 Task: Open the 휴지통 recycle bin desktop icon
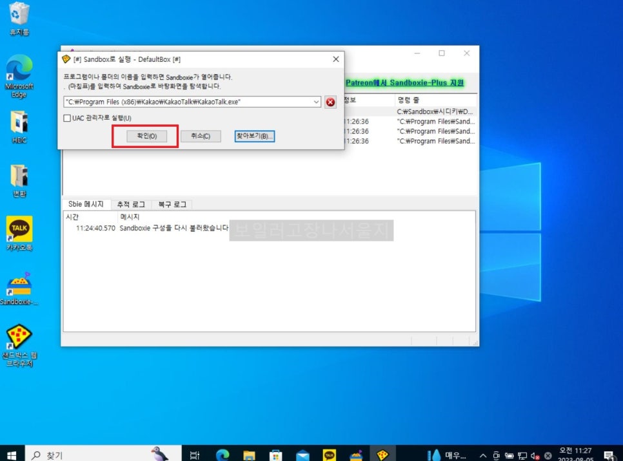(19, 19)
